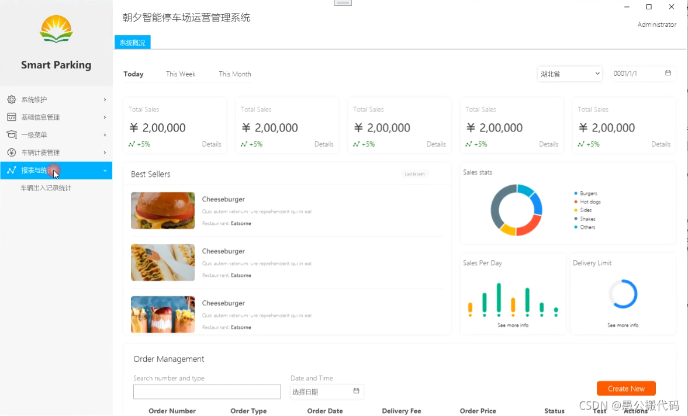Click the Status column header

coord(554,411)
